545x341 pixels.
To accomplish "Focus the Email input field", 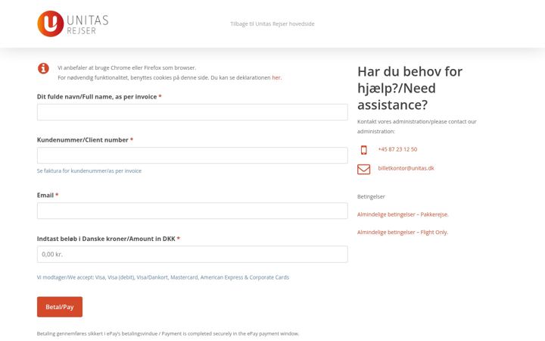I will point(192,211).
